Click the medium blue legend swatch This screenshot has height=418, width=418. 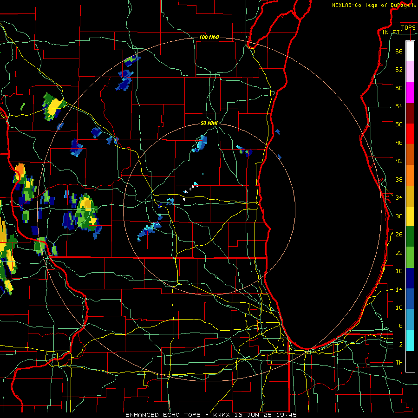click(410, 299)
